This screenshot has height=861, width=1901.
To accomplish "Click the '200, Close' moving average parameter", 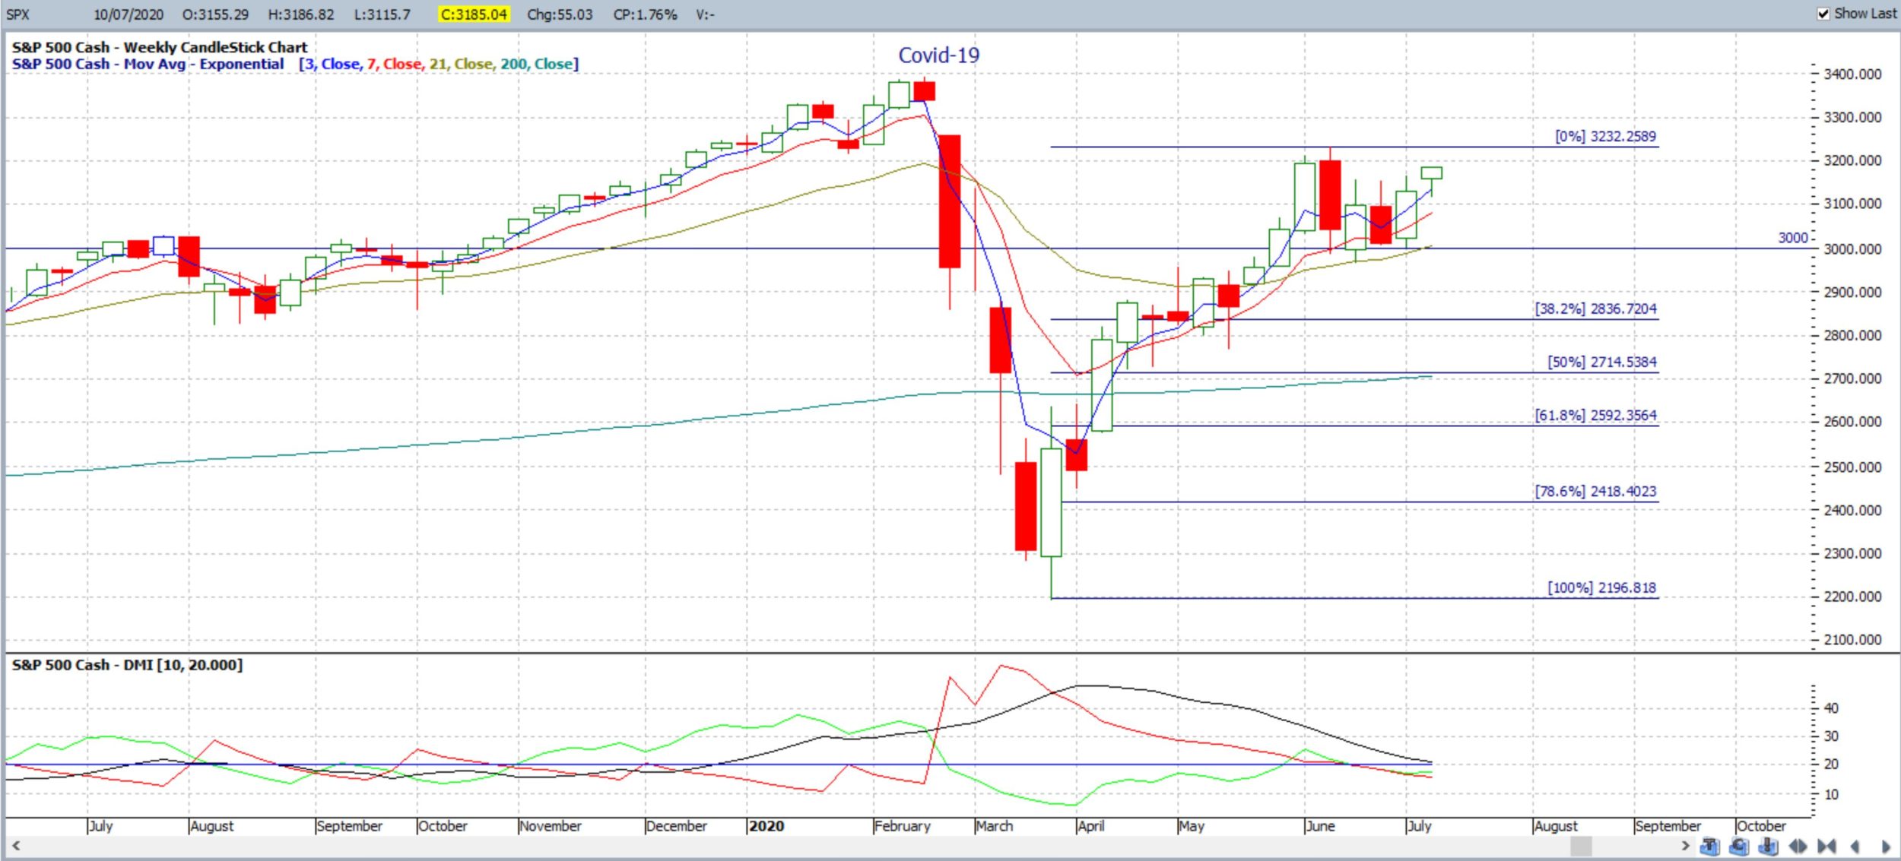I will click(x=536, y=64).
